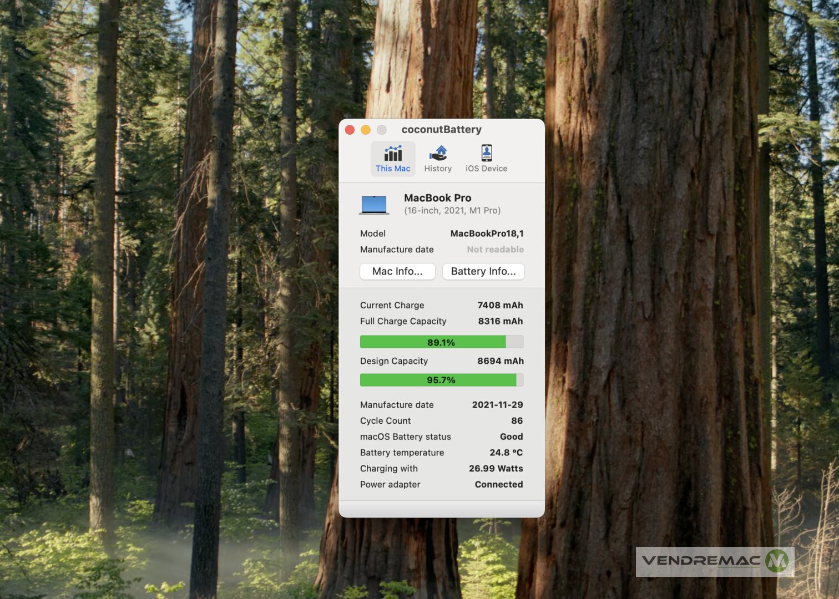Click the Connected power adapter status

(498, 485)
